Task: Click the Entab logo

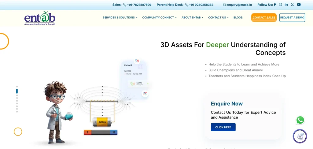Action: pos(40,18)
